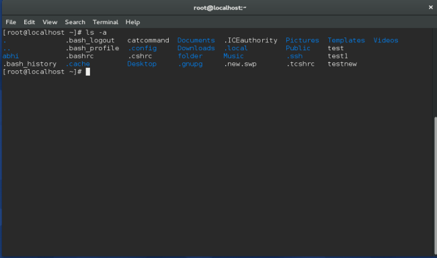Click the .ICEauthority file entry
437x258 pixels.
(x=251, y=40)
